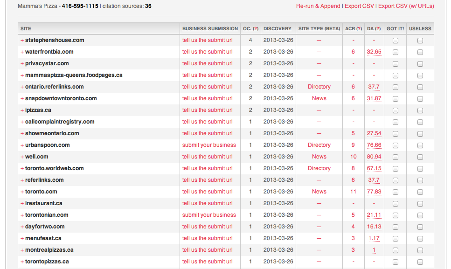Open 'submit your business' for urbanspoon.com
Viewport: 451px width, 269px height.
click(209, 145)
